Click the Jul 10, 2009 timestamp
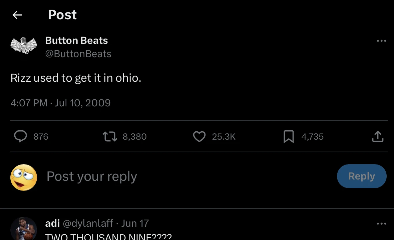394x240 pixels. [82, 103]
